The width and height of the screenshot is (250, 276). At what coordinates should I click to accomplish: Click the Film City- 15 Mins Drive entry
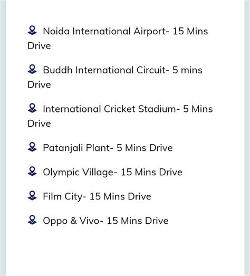tap(97, 197)
